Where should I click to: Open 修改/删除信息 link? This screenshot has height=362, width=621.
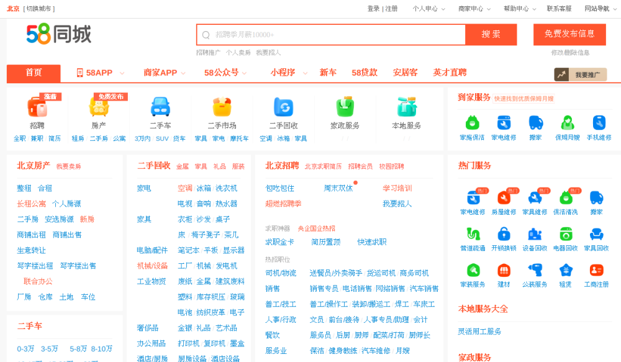click(570, 53)
